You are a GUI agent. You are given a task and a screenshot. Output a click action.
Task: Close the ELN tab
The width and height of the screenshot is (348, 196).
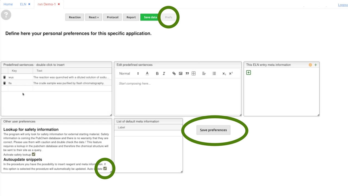[x=29, y=4]
